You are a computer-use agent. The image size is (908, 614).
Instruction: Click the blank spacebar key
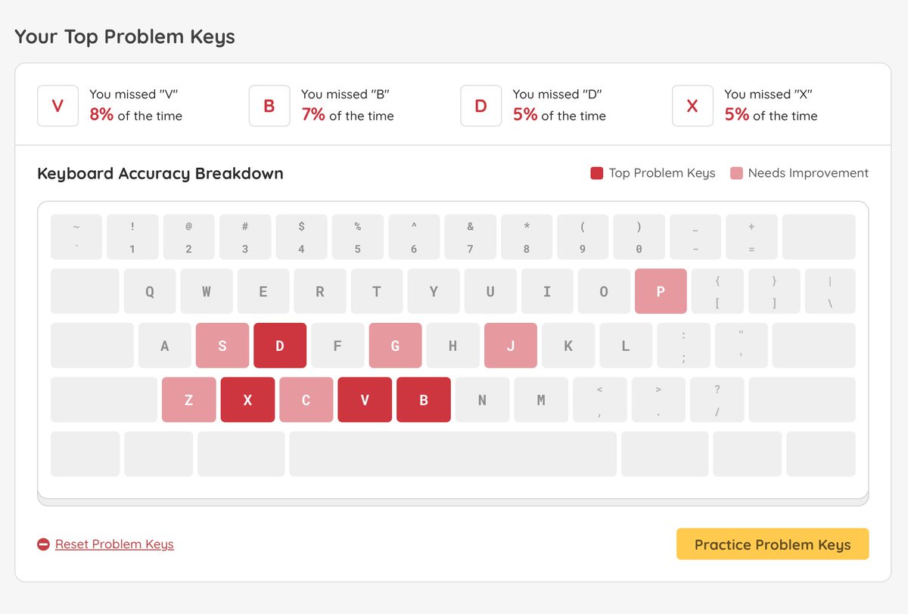coord(453,454)
